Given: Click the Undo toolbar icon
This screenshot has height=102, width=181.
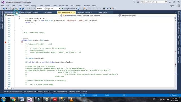Looking at the screenshot, I should [x=27, y=8].
